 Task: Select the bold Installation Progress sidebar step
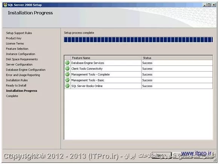pyautogui.click(x=21, y=91)
